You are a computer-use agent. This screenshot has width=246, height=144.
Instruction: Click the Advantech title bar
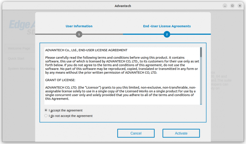(x=123, y=6)
